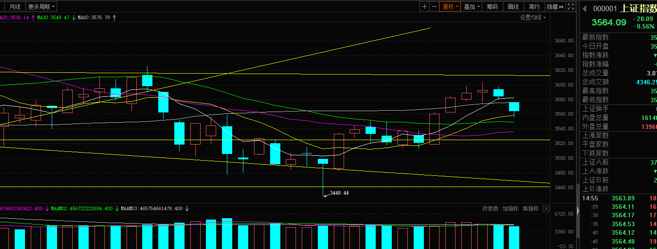Click the side panel collapse arrow handle
Viewport: 657px width, 249px height.
(x=578, y=210)
